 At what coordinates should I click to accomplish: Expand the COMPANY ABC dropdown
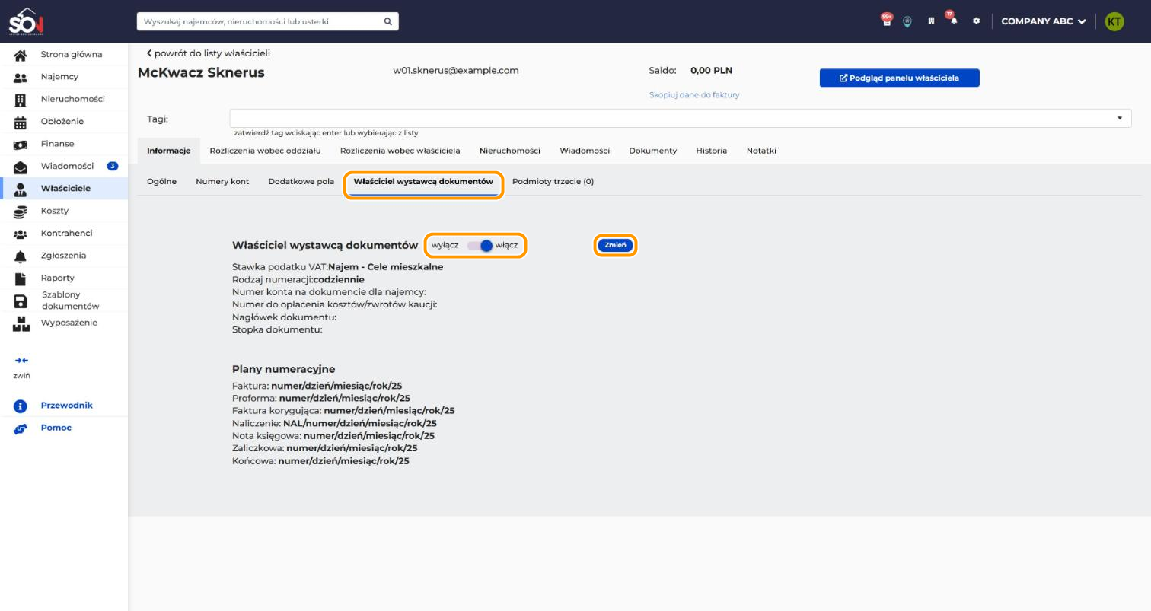tap(1043, 21)
